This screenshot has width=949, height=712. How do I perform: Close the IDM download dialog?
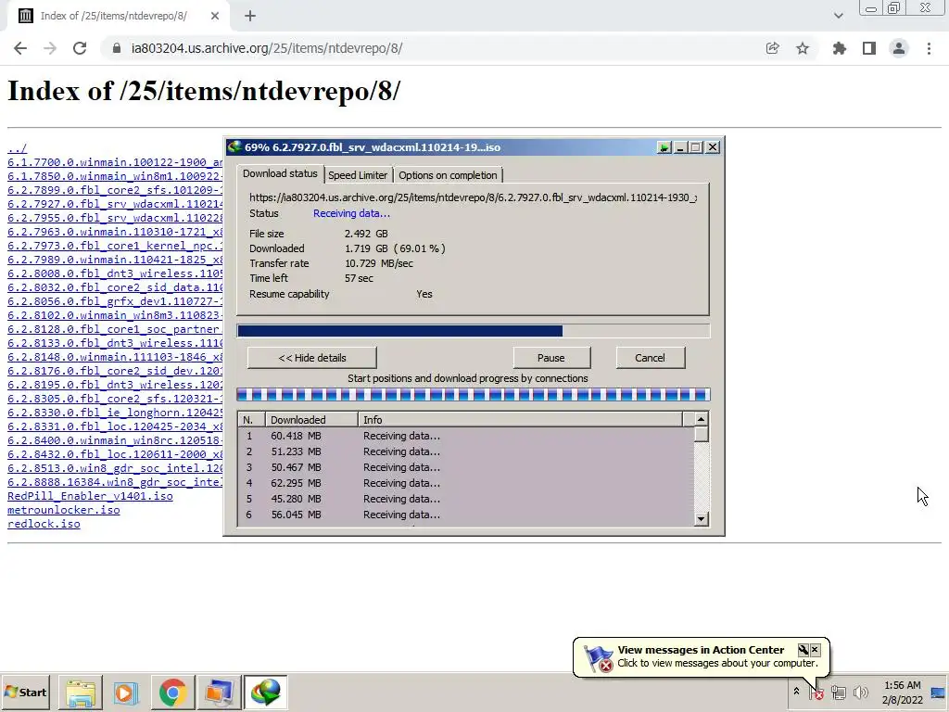click(x=713, y=147)
